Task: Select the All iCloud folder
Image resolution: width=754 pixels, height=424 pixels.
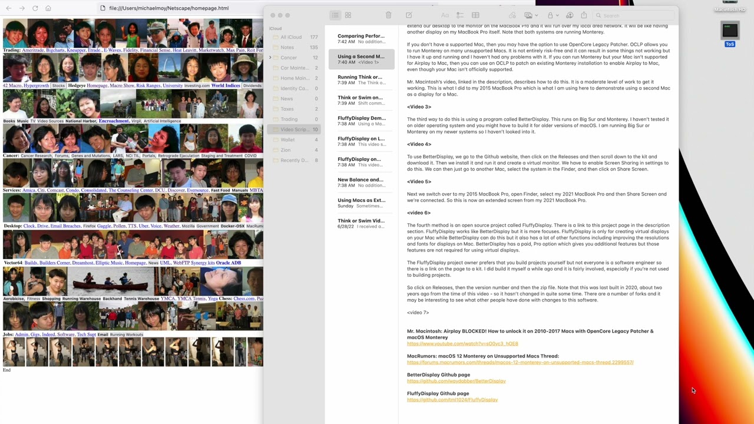Action: point(295,37)
